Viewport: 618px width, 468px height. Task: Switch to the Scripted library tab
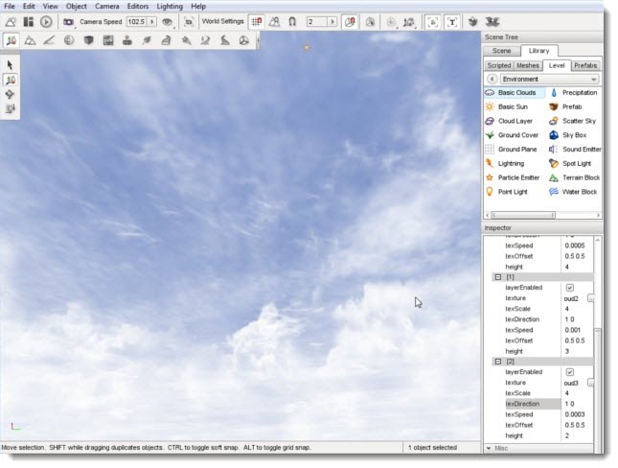pos(498,65)
